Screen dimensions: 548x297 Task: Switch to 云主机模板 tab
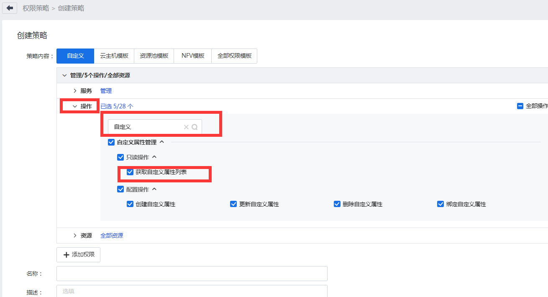pyautogui.click(x=114, y=56)
